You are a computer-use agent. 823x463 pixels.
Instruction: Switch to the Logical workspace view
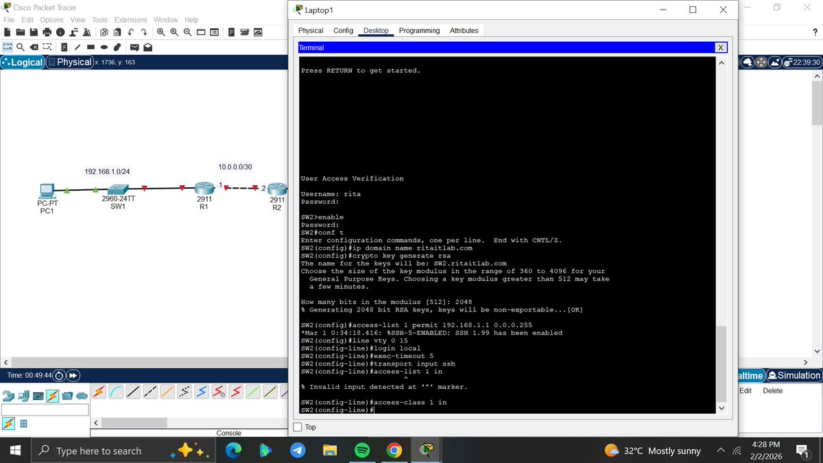23,62
